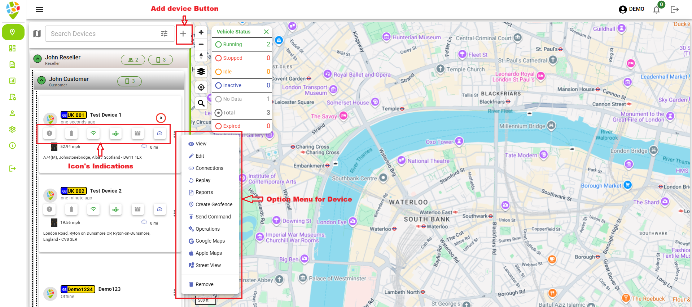Open the notifications bell
Image resolution: width=692 pixels, height=307 pixels.
coord(656,10)
